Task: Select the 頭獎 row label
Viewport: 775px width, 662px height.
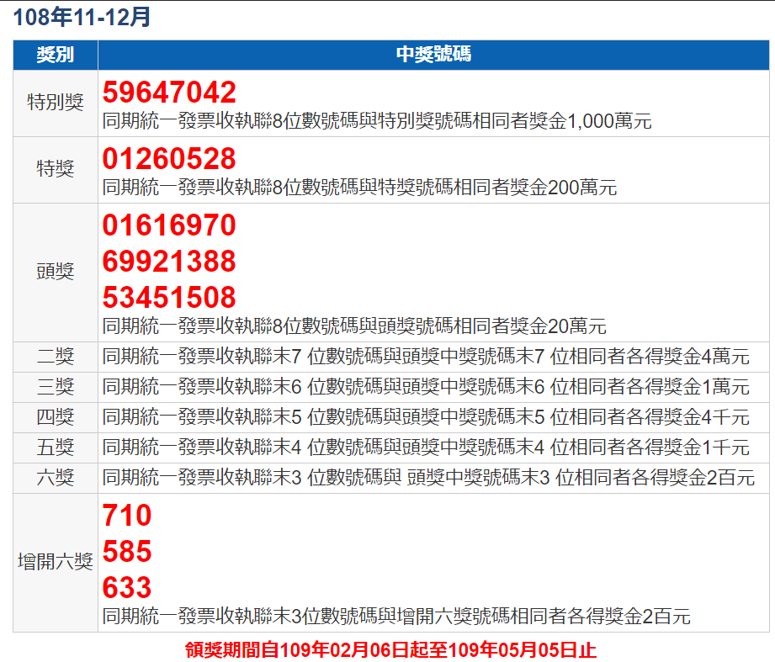Action: pyautogui.click(x=56, y=271)
